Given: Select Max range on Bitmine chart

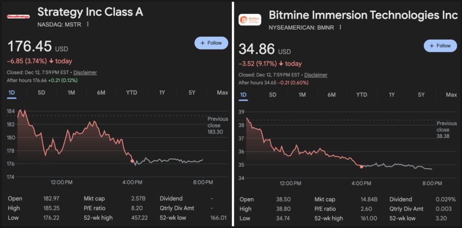Looking at the screenshot, I should [x=451, y=95].
